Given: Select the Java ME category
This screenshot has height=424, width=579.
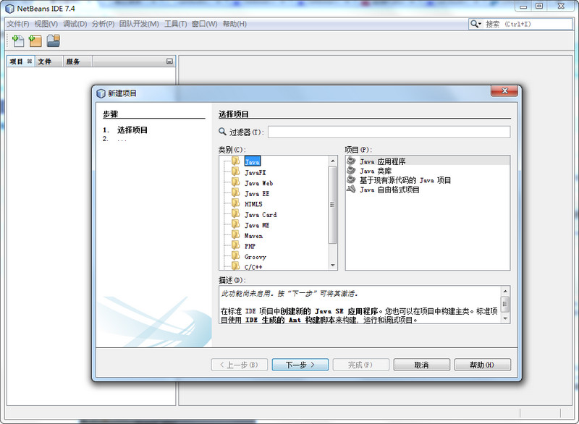Looking at the screenshot, I should (x=257, y=225).
